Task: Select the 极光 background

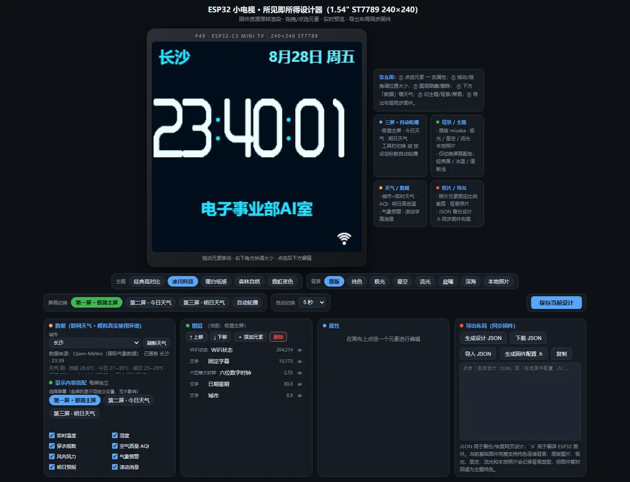Action: coord(379,282)
